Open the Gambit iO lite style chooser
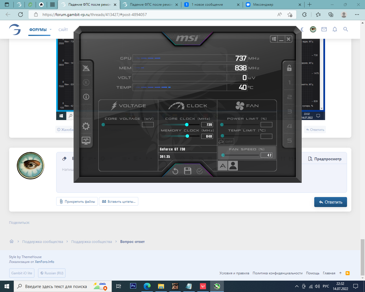365x292 pixels. click(22, 273)
